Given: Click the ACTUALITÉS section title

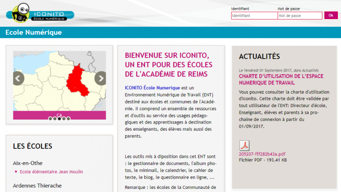Looking at the screenshot, I should click(259, 56).
